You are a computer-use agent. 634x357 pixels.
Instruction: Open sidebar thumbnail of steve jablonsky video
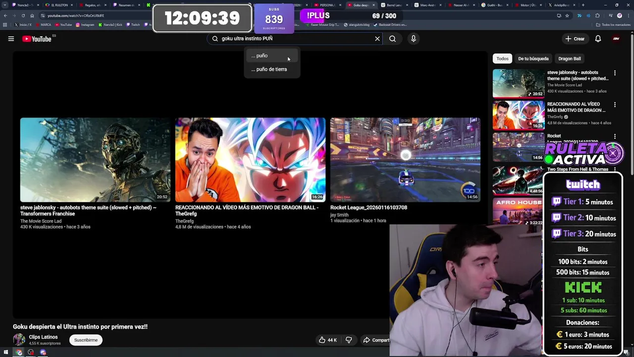pos(519,83)
